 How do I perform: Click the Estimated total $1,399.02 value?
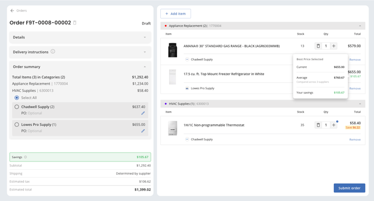point(143,189)
